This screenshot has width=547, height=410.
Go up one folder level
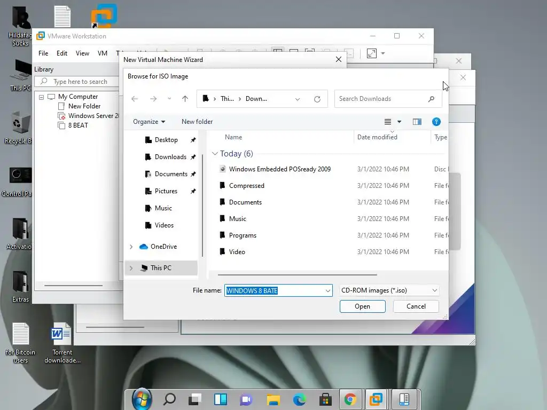click(185, 99)
